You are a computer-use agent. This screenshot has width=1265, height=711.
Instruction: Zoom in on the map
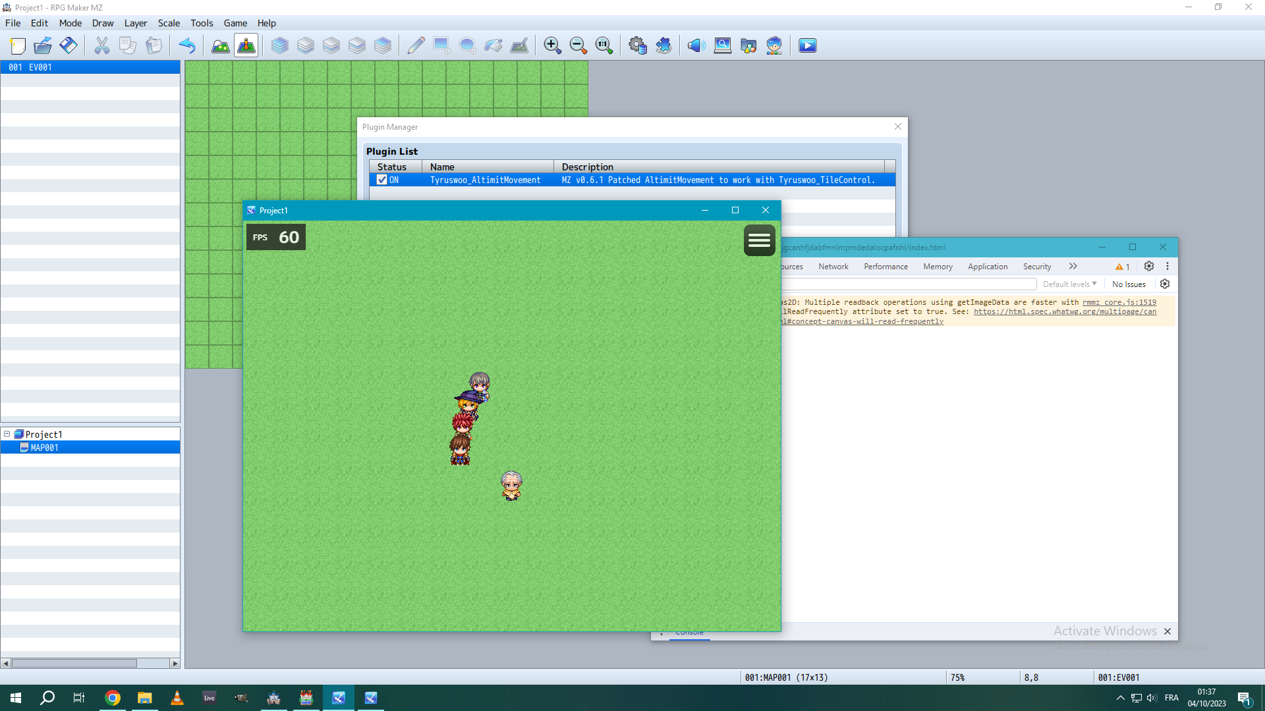click(552, 45)
